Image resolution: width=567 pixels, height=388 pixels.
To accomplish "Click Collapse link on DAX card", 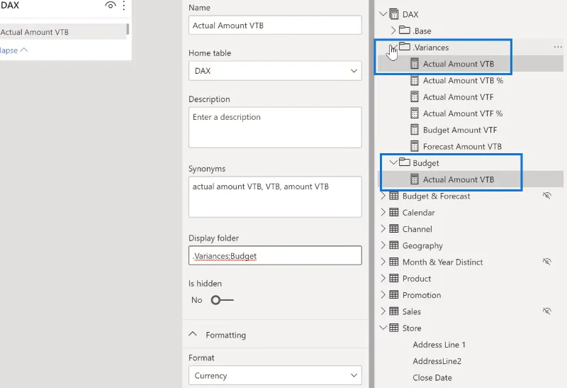I will pos(13,50).
